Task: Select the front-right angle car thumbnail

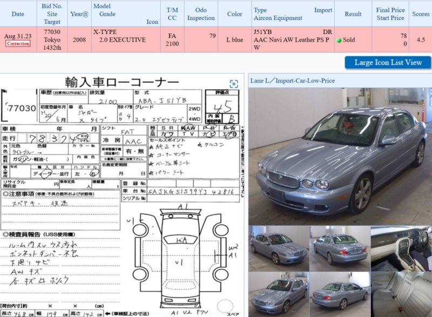Action: coord(279,247)
